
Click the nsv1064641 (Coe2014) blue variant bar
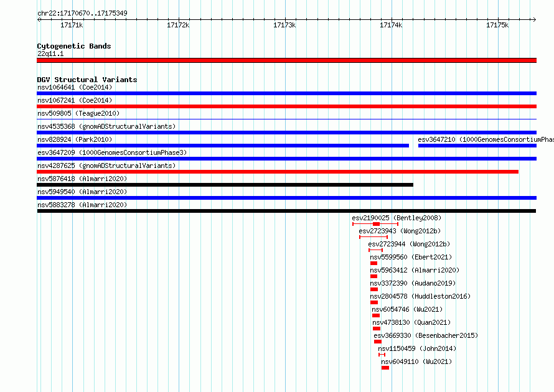286,93
